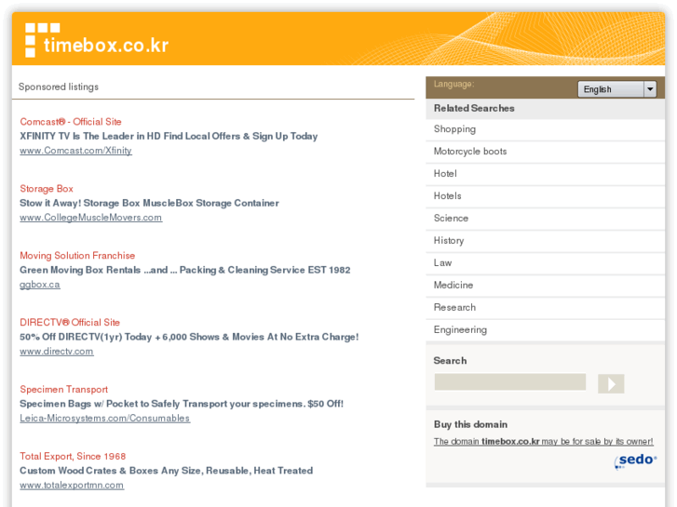Click XFINITY TV Is The Leader description
This screenshot has width=677, height=507.
[x=169, y=137]
